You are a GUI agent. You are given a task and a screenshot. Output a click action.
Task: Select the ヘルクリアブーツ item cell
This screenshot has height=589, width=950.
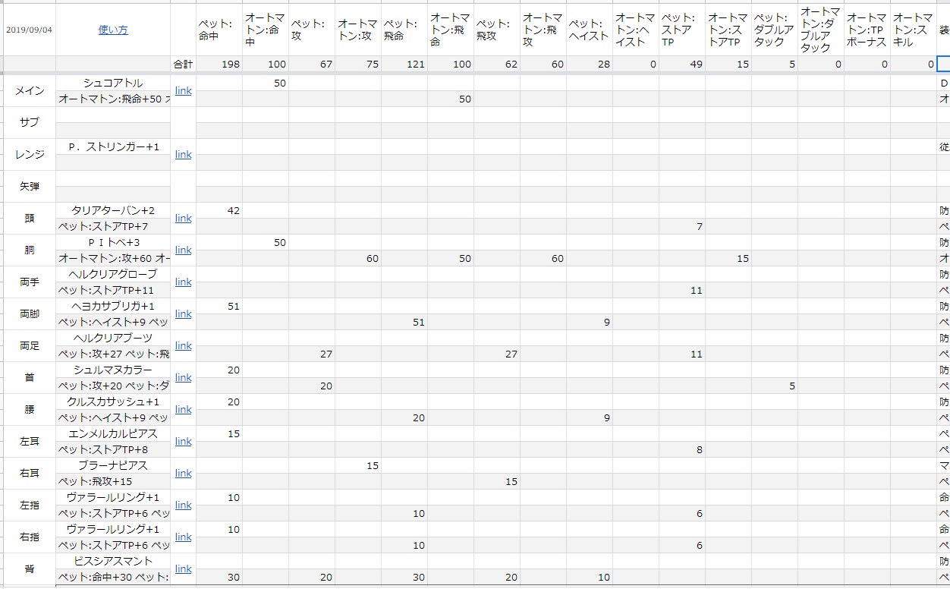point(113,338)
